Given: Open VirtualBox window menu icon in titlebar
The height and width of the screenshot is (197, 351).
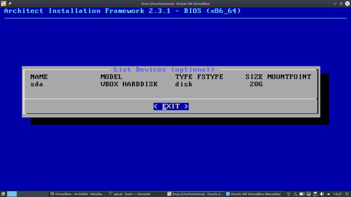Looking at the screenshot, I should coord(4,3).
